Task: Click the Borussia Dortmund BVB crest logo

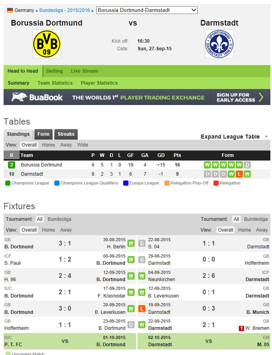Action: (47, 44)
